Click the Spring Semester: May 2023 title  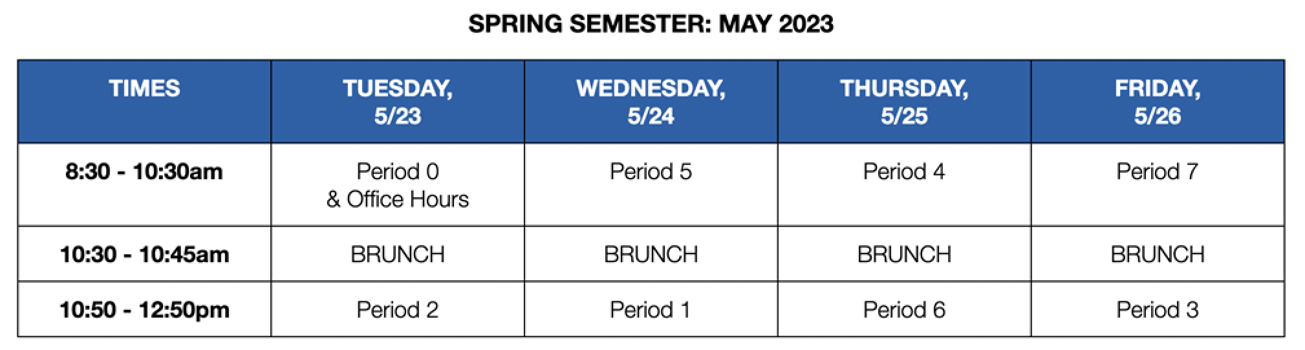(x=651, y=24)
